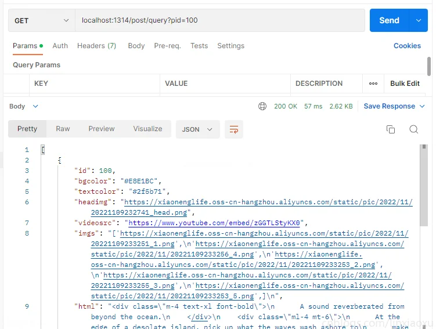Image resolution: width=436 pixels, height=329 pixels.
Task: Open the Save Response dropdown
Action: 394,106
